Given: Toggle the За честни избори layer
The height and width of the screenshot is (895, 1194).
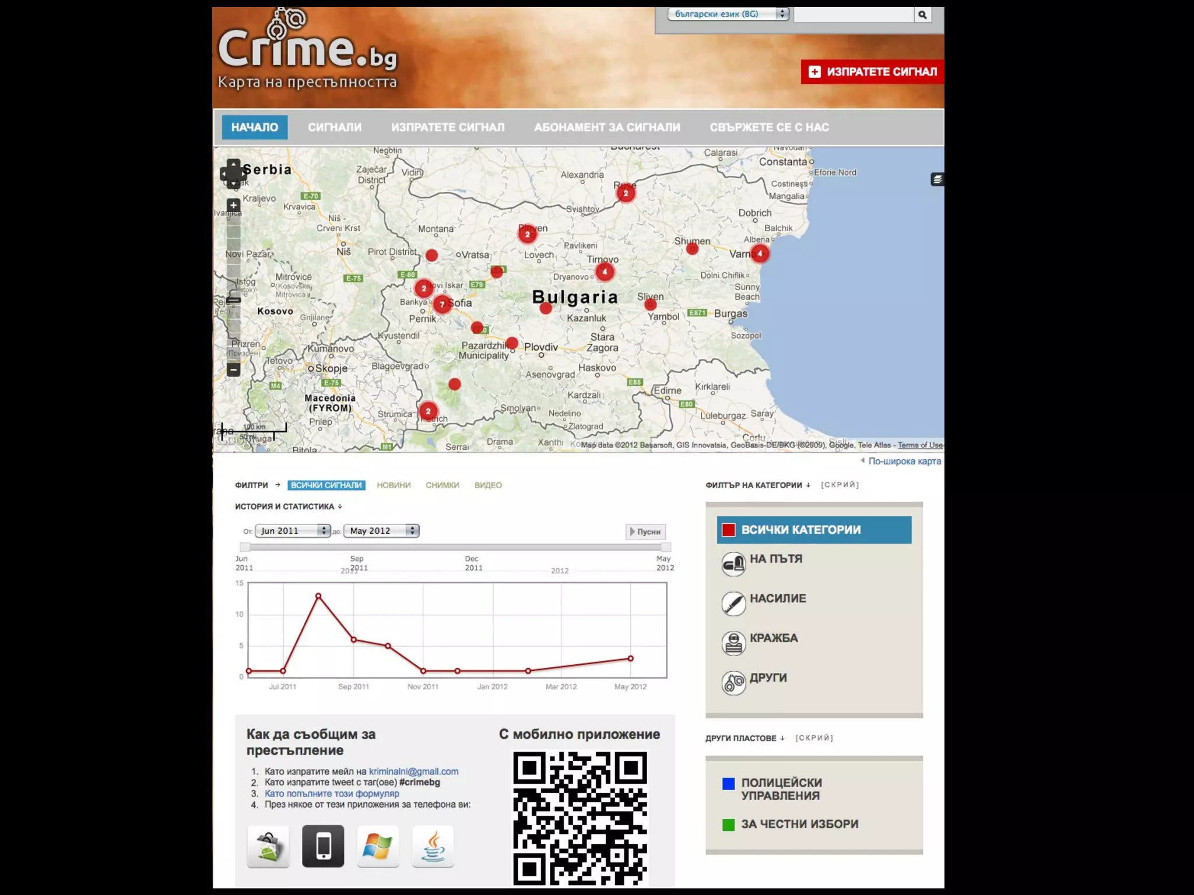Looking at the screenshot, I should click(x=799, y=824).
